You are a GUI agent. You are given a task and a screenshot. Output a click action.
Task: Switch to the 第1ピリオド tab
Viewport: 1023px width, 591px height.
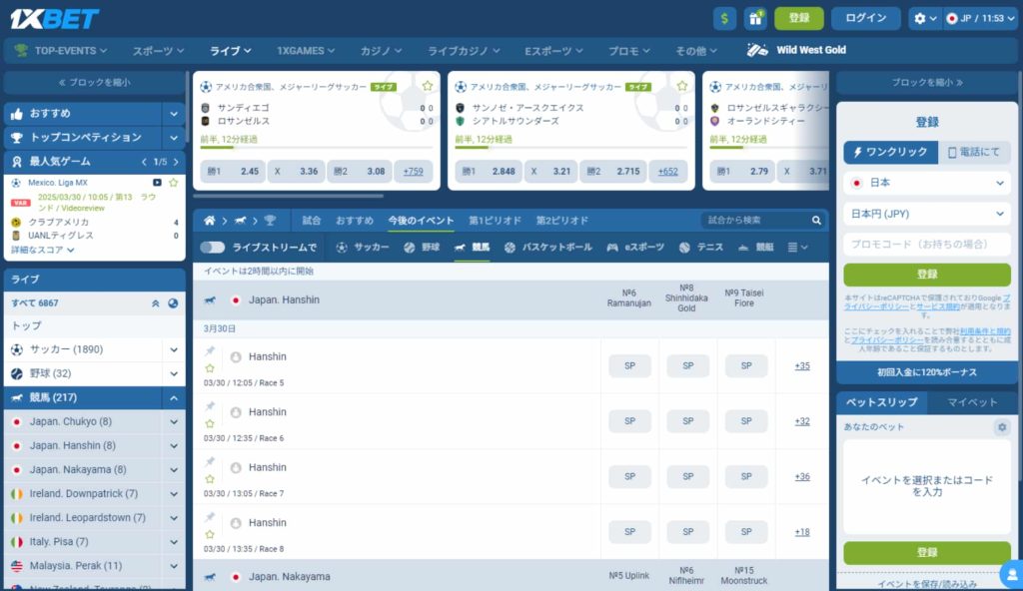tap(495, 220)
